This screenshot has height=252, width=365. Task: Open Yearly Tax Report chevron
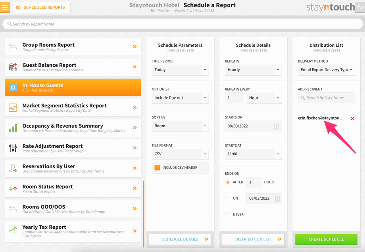[x=135, y=231]
